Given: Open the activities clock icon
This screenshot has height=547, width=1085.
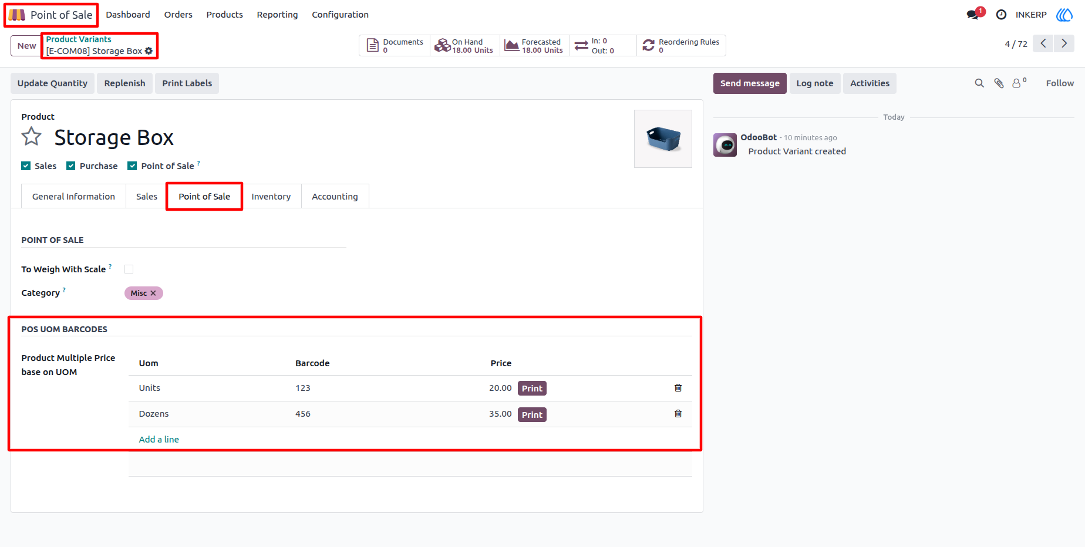Looking at the screenshot, I should [1001, 15].
